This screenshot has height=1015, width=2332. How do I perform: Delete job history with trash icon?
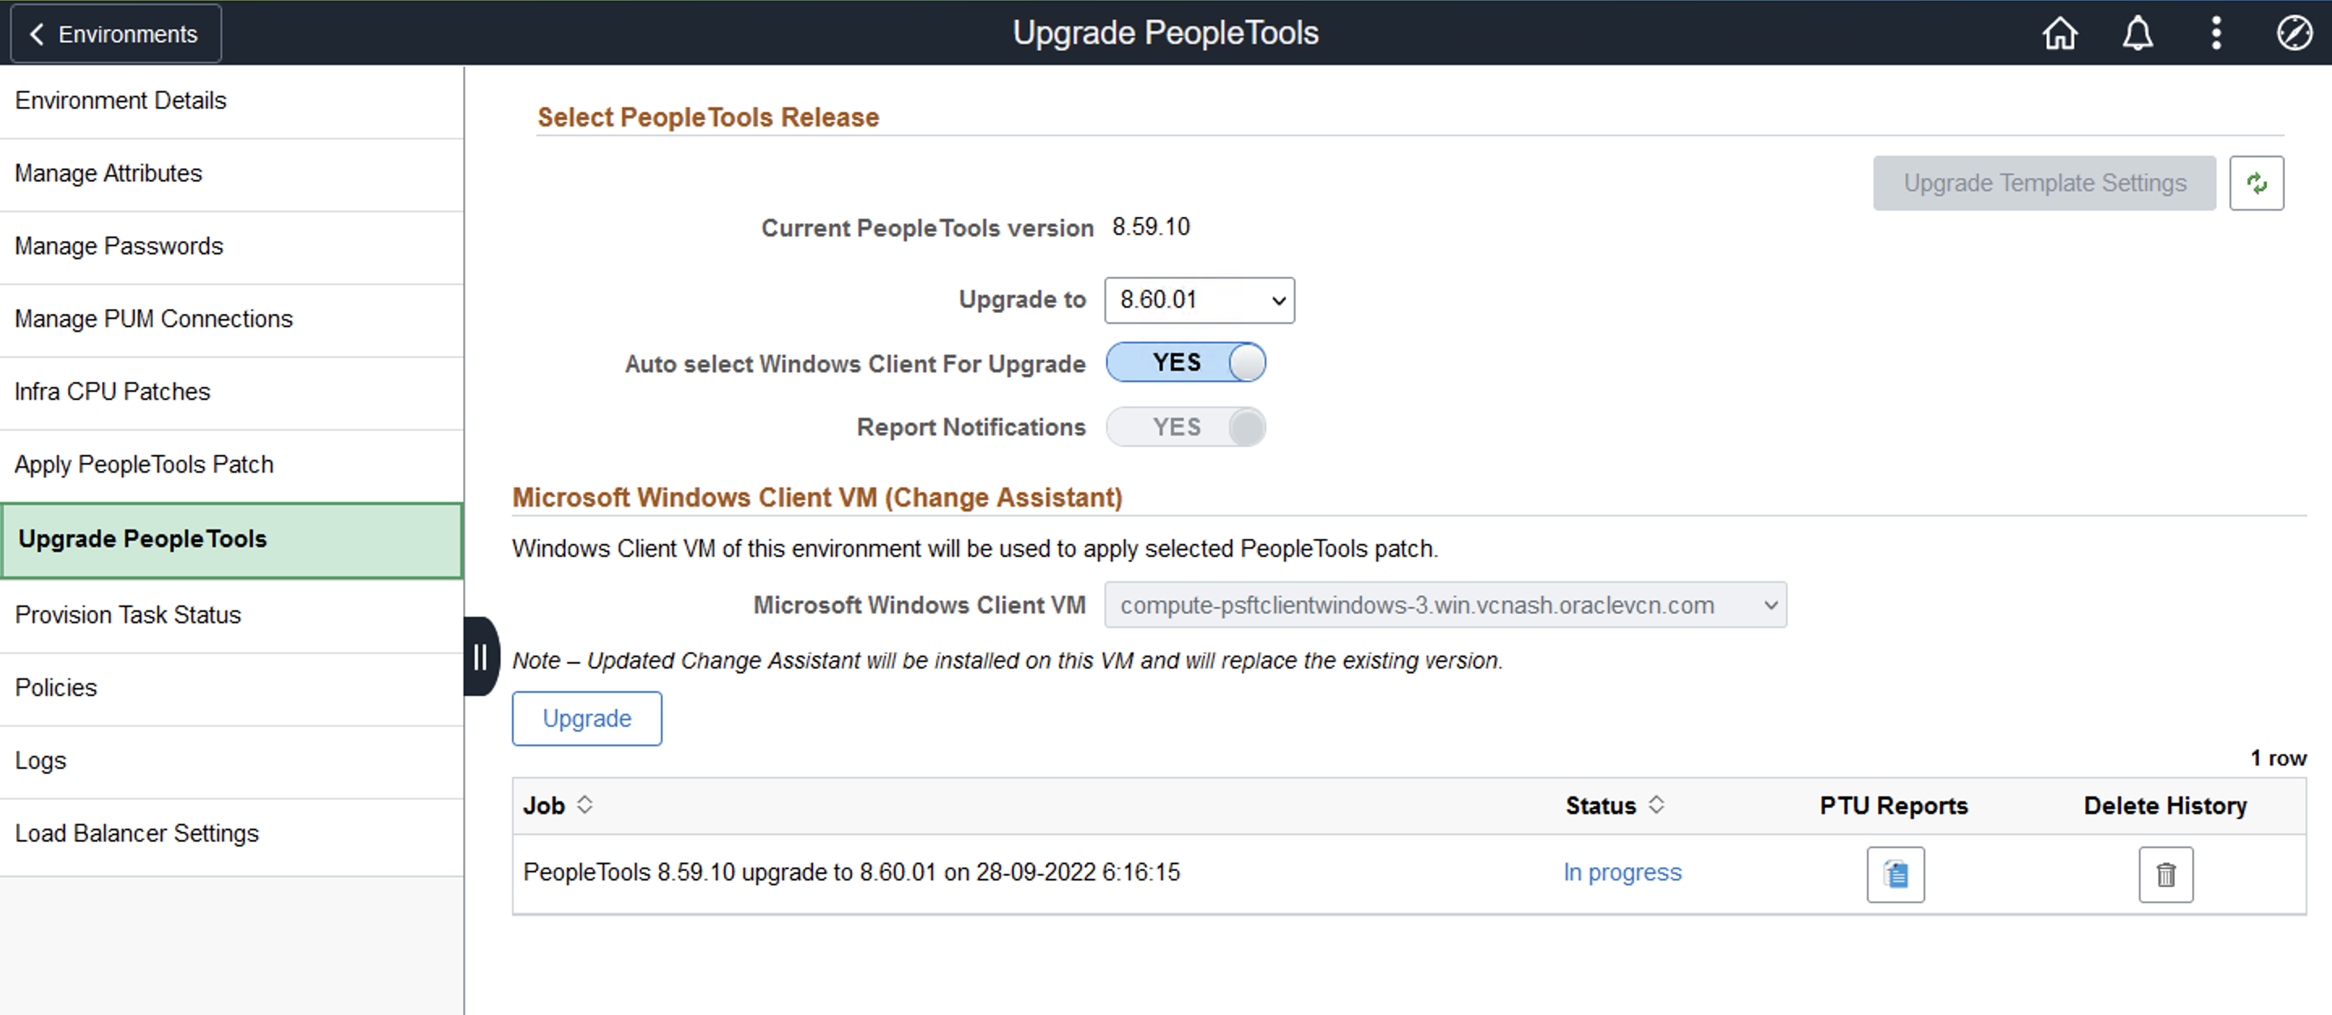coord(2165,875)
